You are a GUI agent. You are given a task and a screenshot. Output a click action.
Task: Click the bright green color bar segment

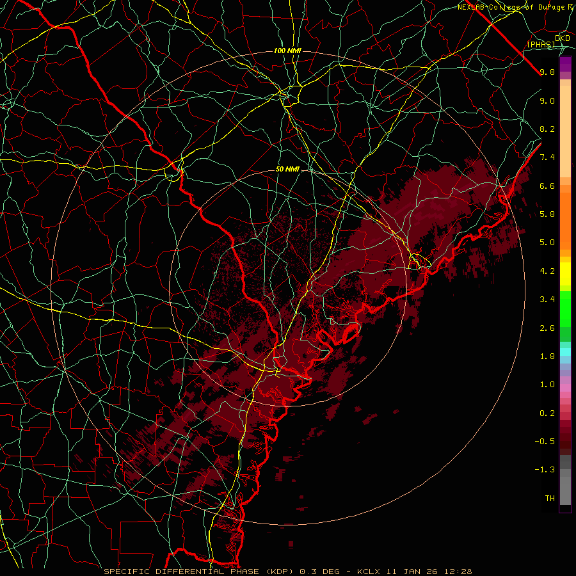point(565,308)
